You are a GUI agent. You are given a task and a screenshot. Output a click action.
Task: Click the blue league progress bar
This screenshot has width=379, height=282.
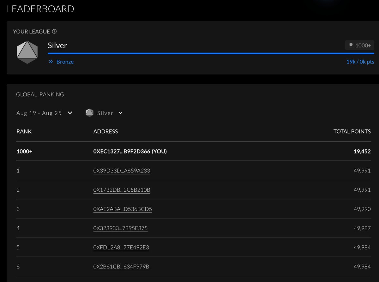pyautogui.click(x=211, y=53)
